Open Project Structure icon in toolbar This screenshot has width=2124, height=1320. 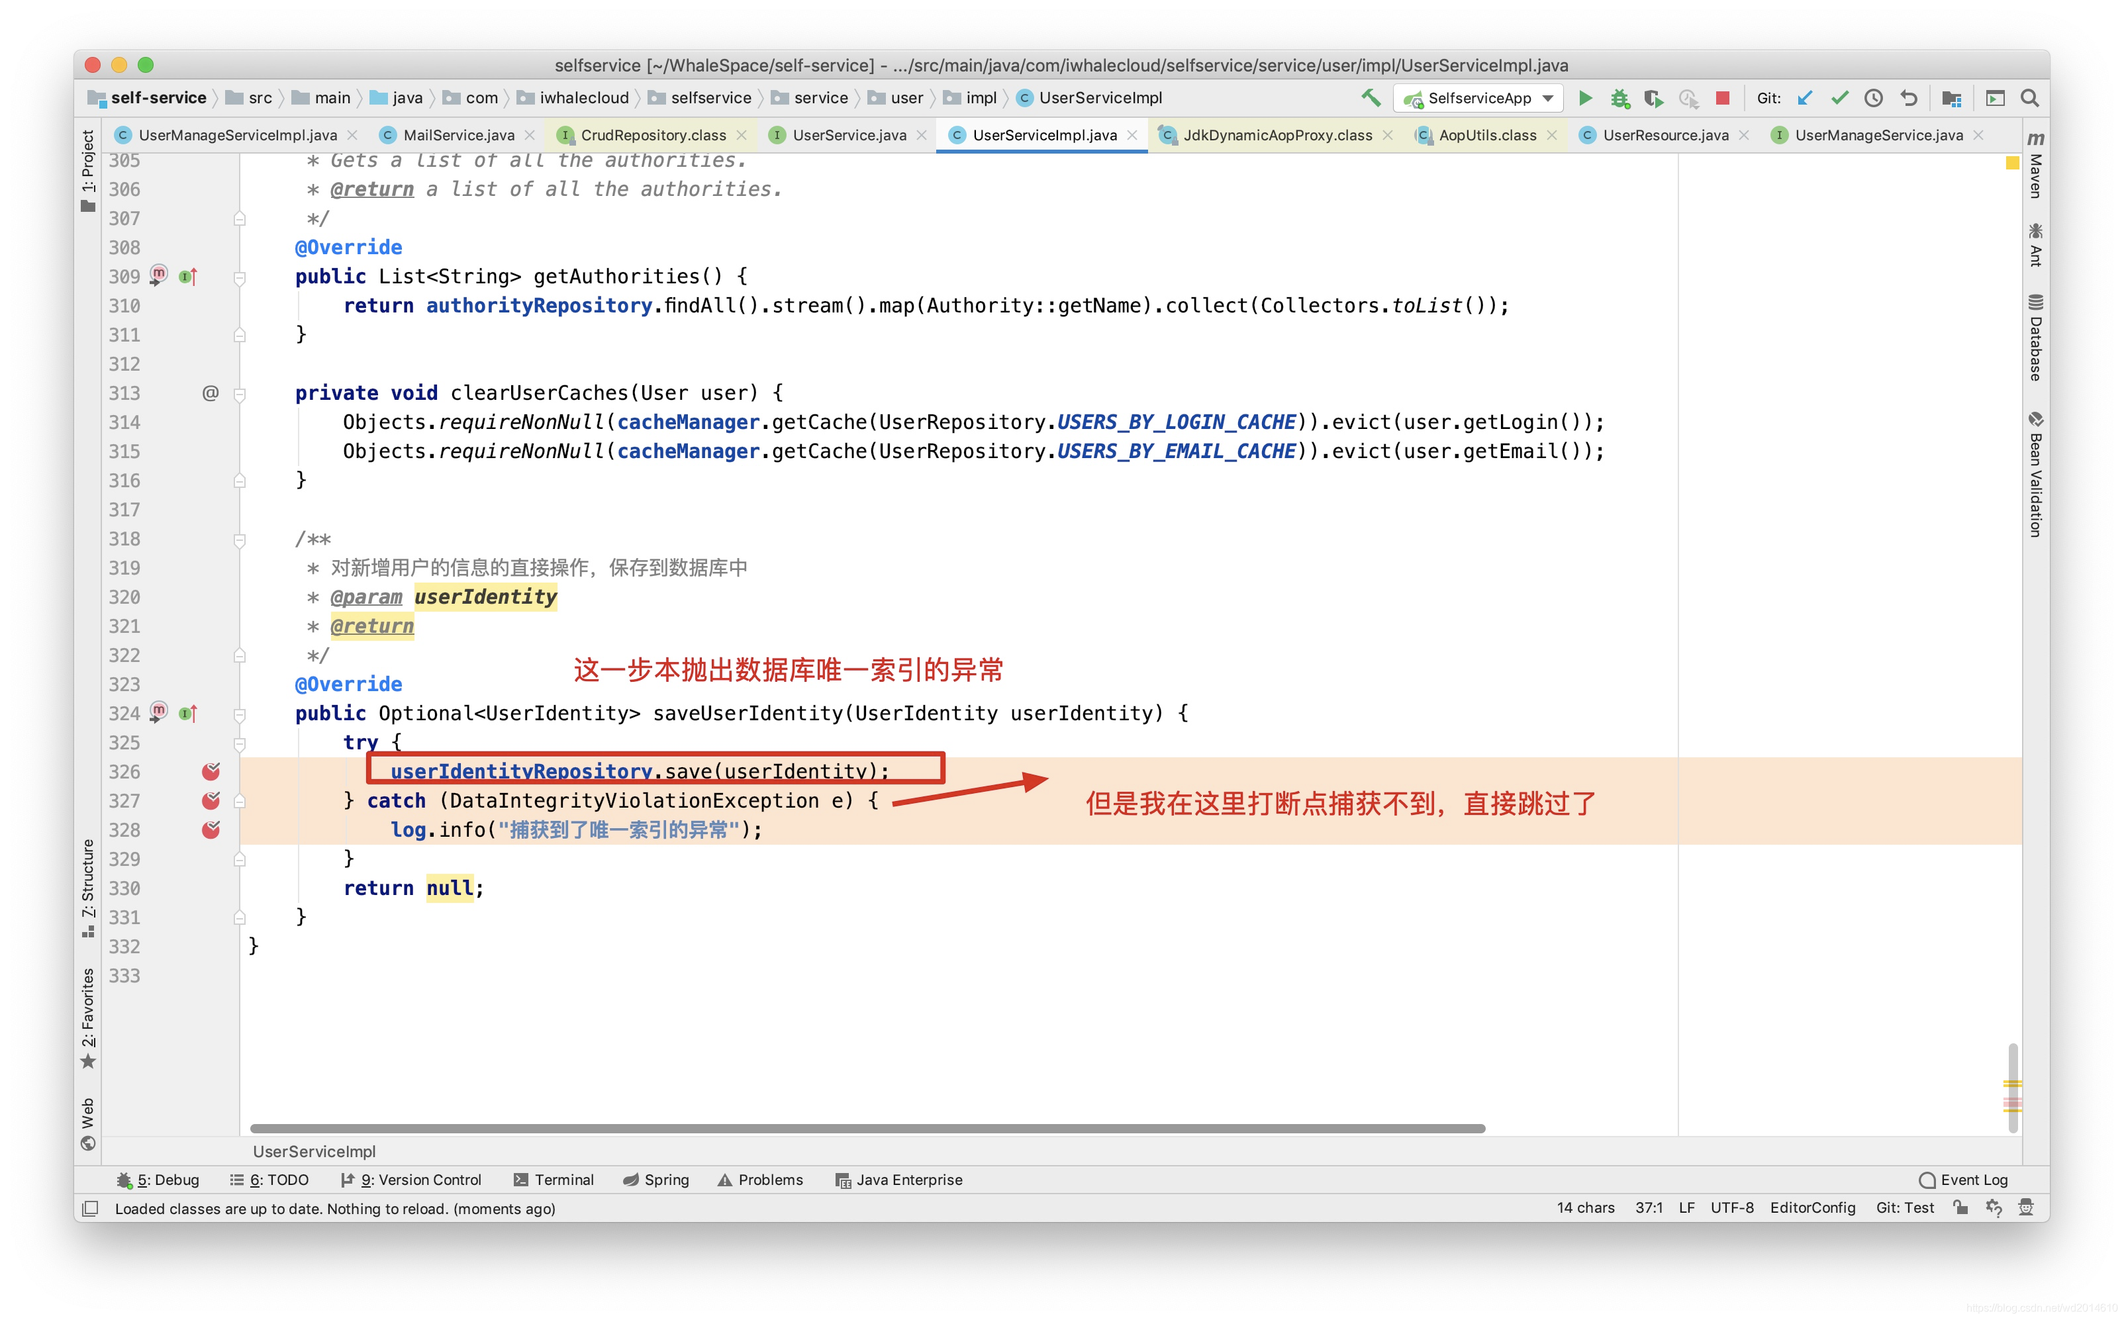click(x=1951, y=98)
